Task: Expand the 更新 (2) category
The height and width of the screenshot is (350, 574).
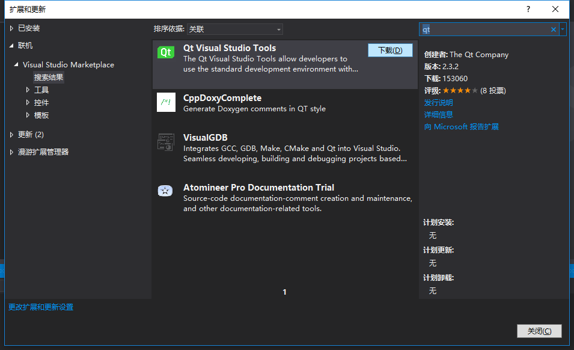Action: 11,135
